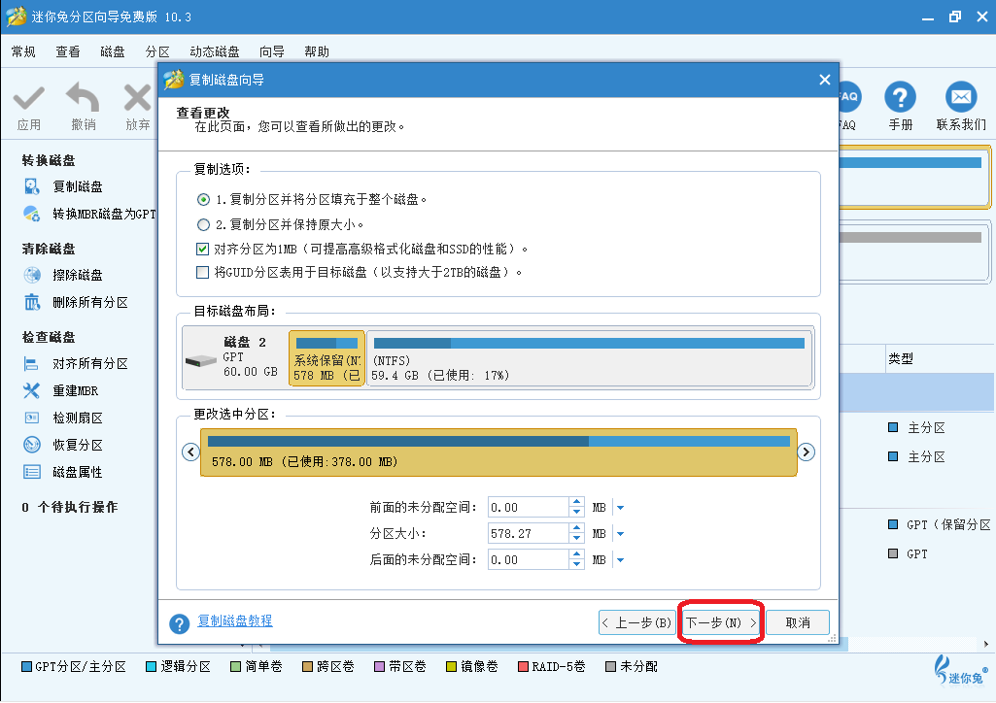Click the Unallocated (未分配) legend swatch
The image size is (996, 703).
pos(610,667)
